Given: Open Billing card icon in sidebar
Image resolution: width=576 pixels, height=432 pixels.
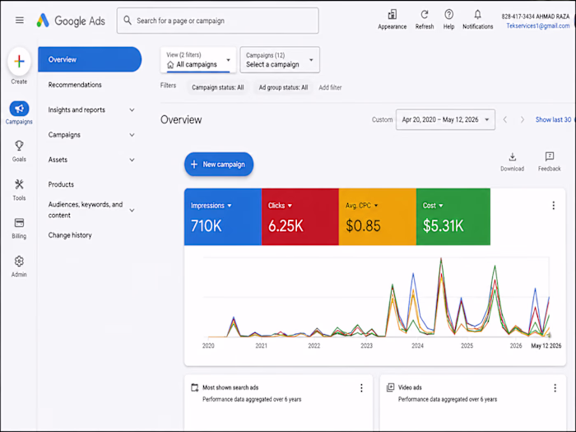Looking at the screenshot, I should coord(19,223).
